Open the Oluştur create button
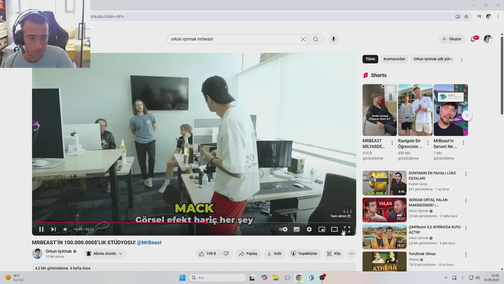 coord(452,39)
